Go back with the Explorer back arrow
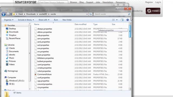This screenshot has height=97, width=173. (x=4, y=14)
